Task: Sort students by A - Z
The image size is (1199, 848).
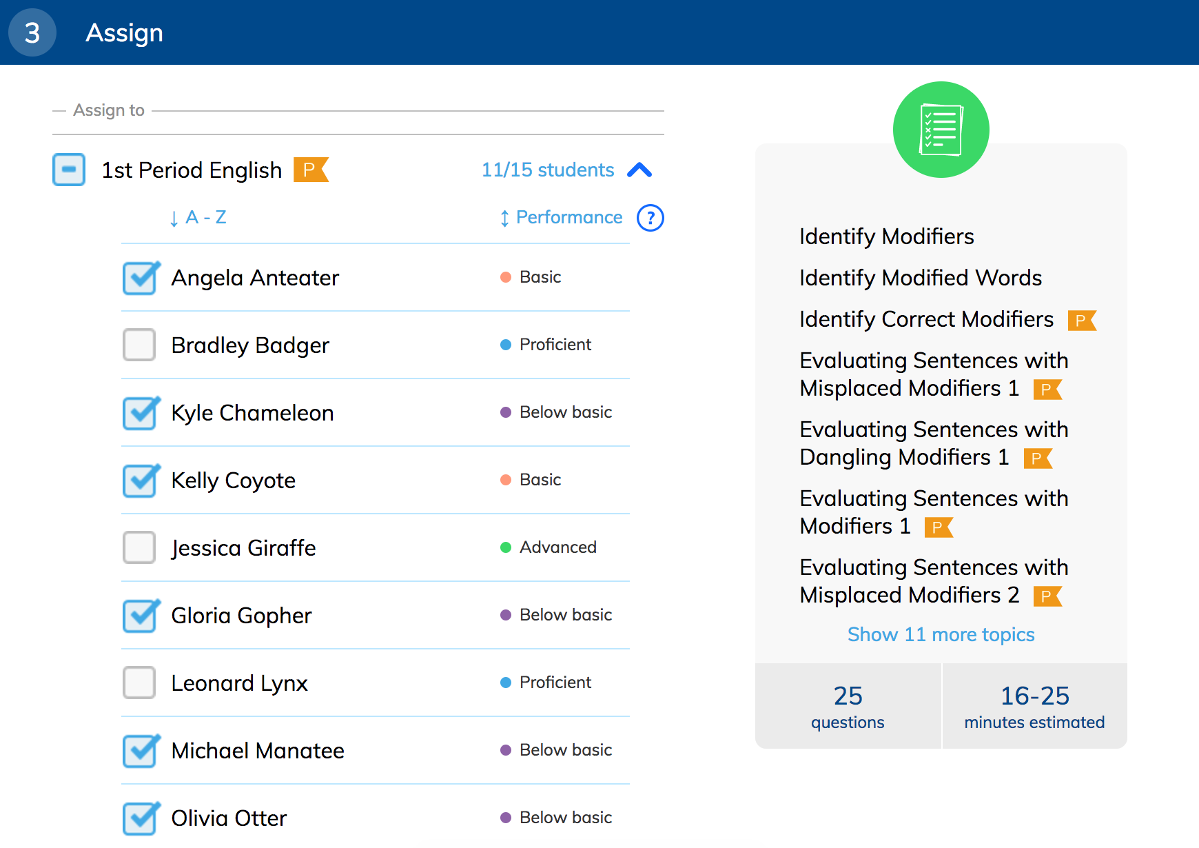Action: coord(198,218)
